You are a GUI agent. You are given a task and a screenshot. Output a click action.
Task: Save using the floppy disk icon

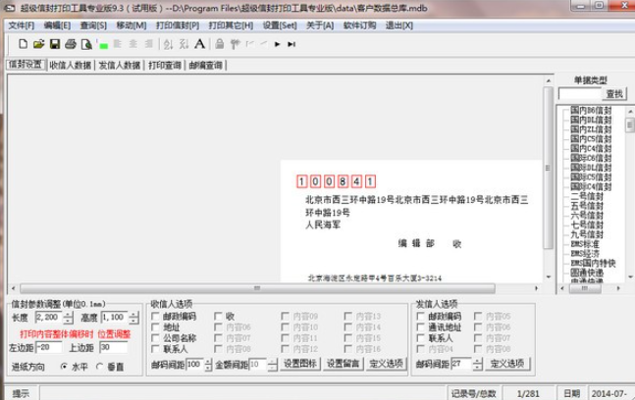tap(55, 44)
